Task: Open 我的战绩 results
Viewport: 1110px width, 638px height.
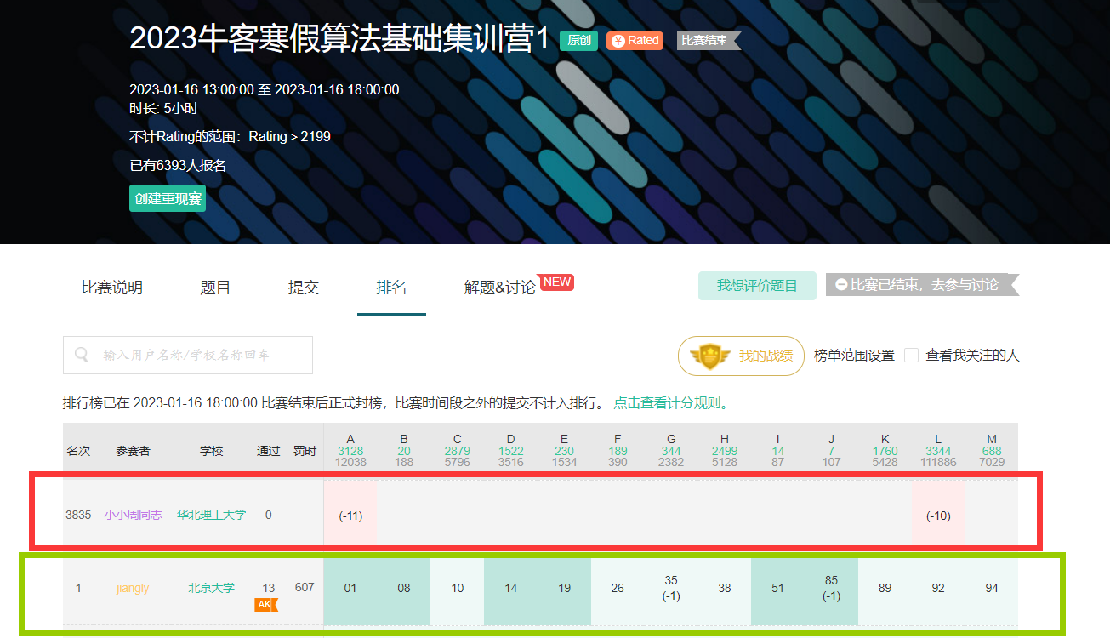Action: coord(741,356)
